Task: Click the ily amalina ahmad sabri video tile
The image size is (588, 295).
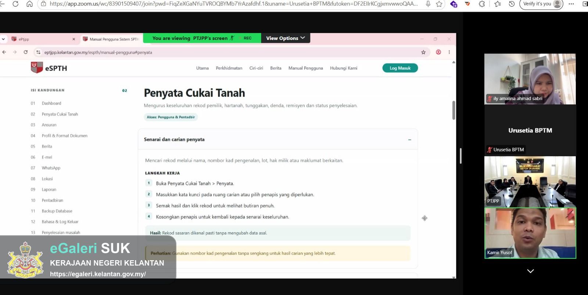Action: point(530,79)
